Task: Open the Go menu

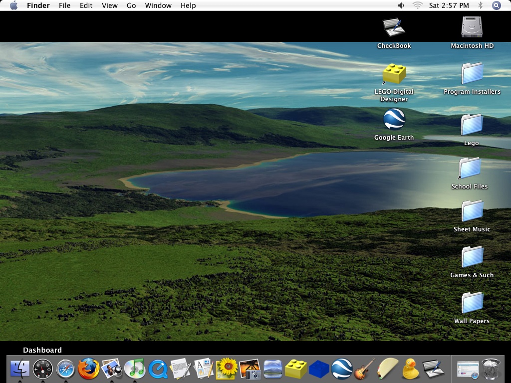Action: (131, 5)
